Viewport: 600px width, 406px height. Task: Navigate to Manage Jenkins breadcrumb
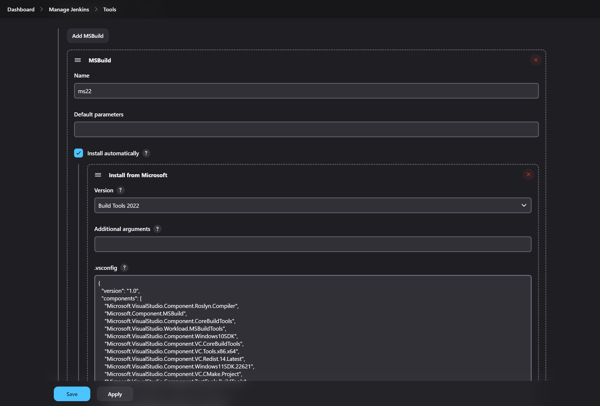(x=69, y=9)
